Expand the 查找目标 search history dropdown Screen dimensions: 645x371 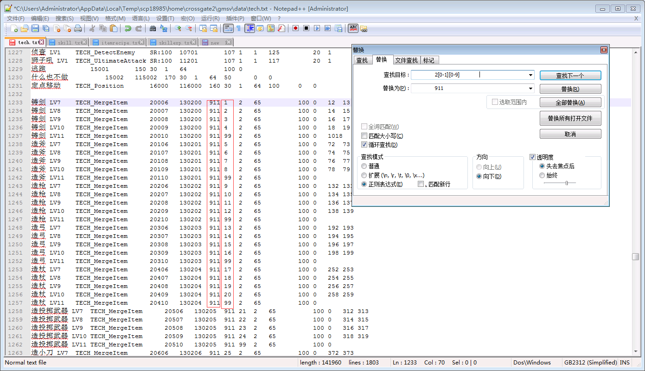(530, 75)
